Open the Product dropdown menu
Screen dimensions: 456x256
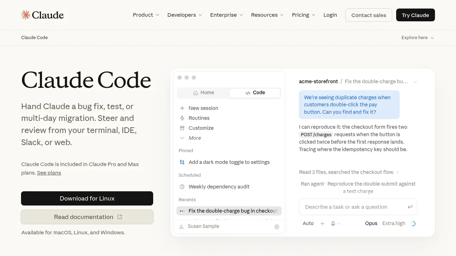pos(146,15)
